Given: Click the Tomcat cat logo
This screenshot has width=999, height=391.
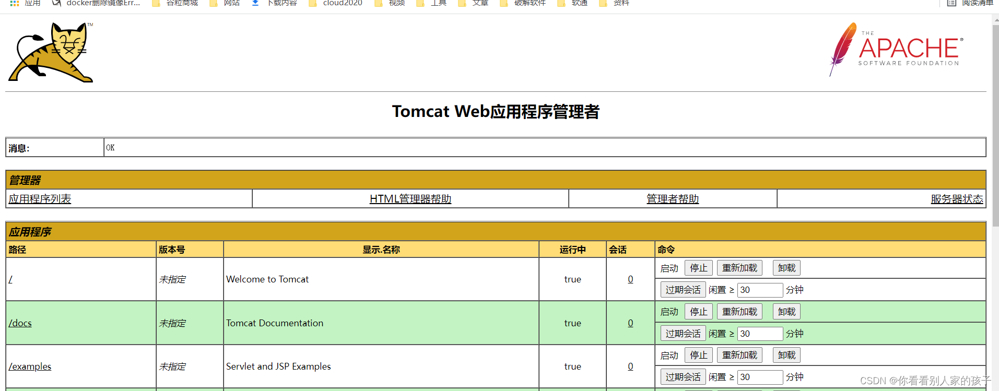Looking at the screenshot, I should (x=51, y=52).
